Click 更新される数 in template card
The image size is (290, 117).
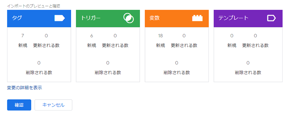[256, 45]
